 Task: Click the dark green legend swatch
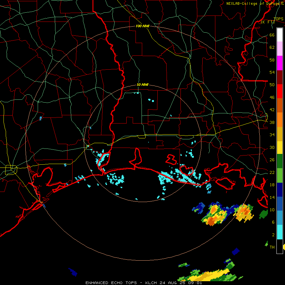click(280, 161)
